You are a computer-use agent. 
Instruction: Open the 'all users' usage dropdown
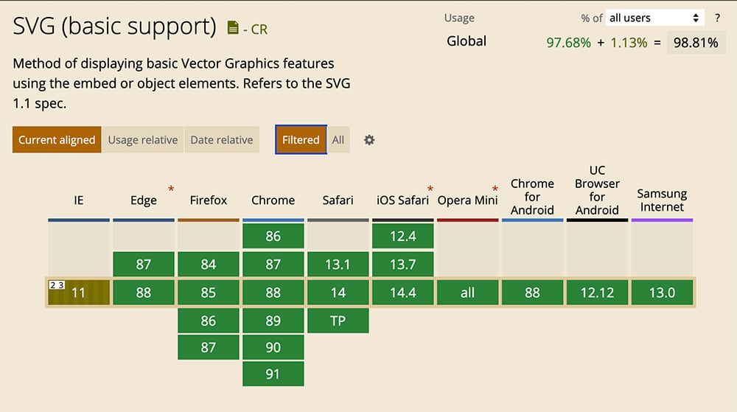(x=654, y=18)
